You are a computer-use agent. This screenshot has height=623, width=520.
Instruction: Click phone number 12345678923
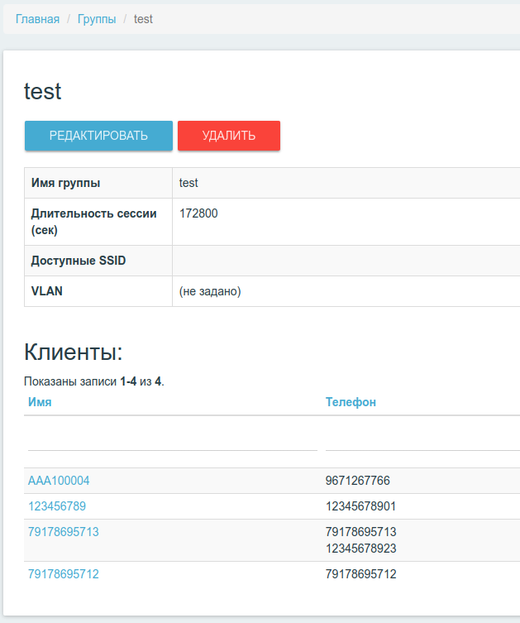coord(360,549)
